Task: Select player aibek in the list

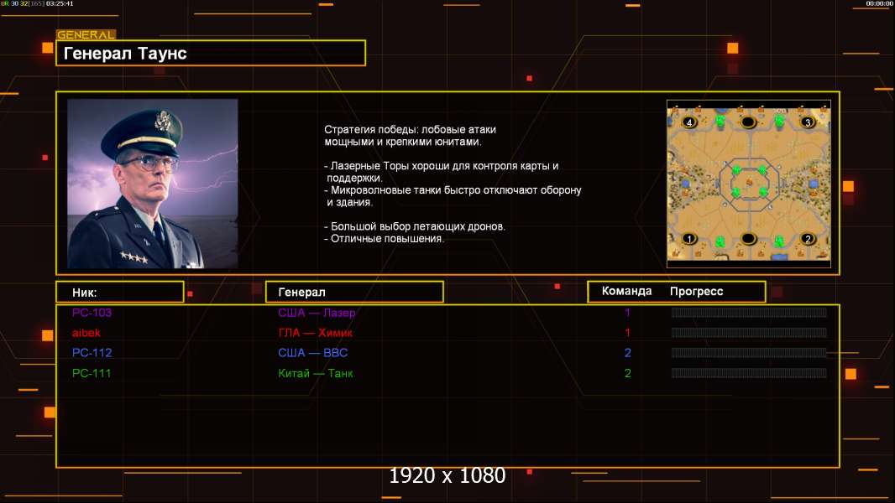Action: tap(86, 333)
